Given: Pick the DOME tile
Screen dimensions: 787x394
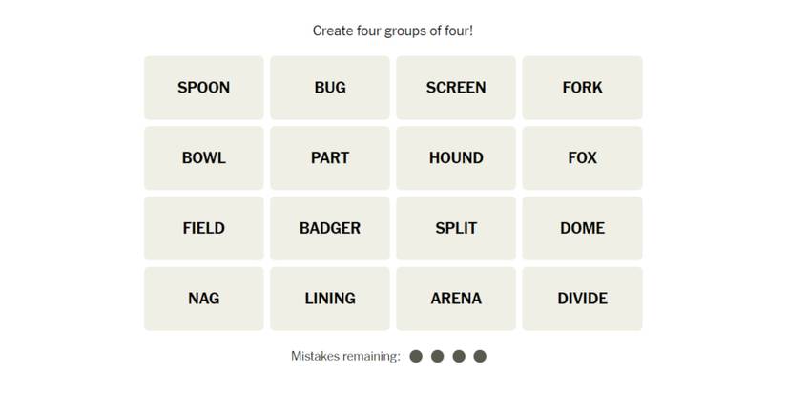Looking at the screenshot, I should click(582, 228).
